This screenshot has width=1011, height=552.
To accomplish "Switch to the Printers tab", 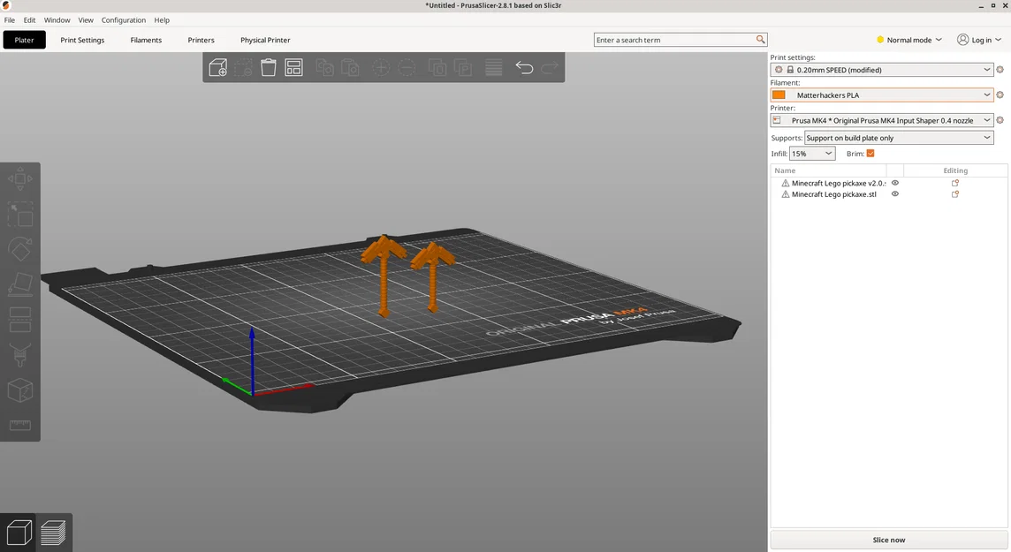I will [x=201, y=40].
